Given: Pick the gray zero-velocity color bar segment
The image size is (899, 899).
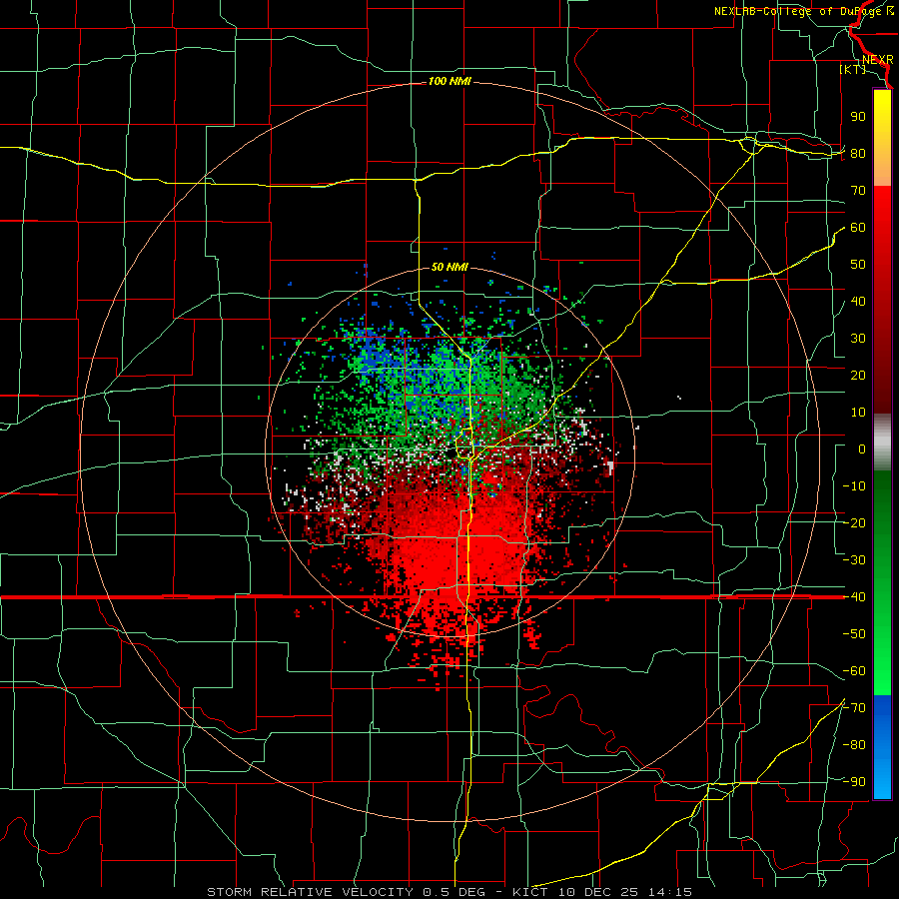Looking at the screenshot, I should 882,443.
